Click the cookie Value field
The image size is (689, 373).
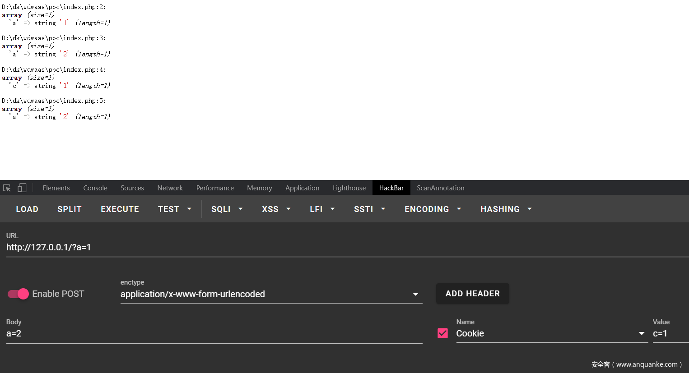670,334
